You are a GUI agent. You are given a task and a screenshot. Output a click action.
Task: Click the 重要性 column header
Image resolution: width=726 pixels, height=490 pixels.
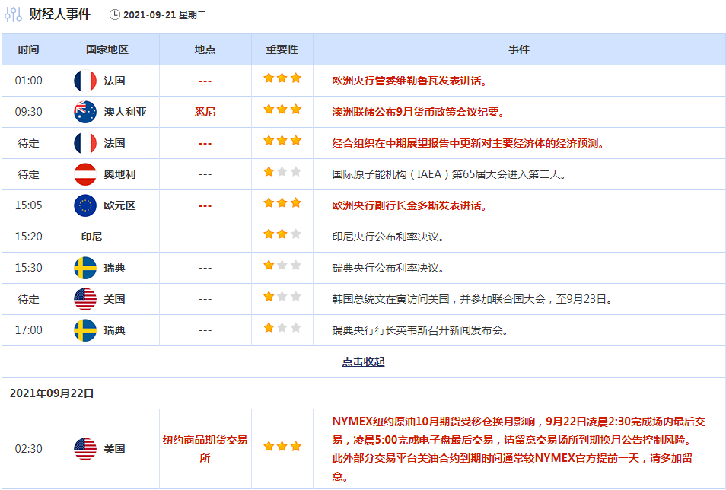[282, 49]
